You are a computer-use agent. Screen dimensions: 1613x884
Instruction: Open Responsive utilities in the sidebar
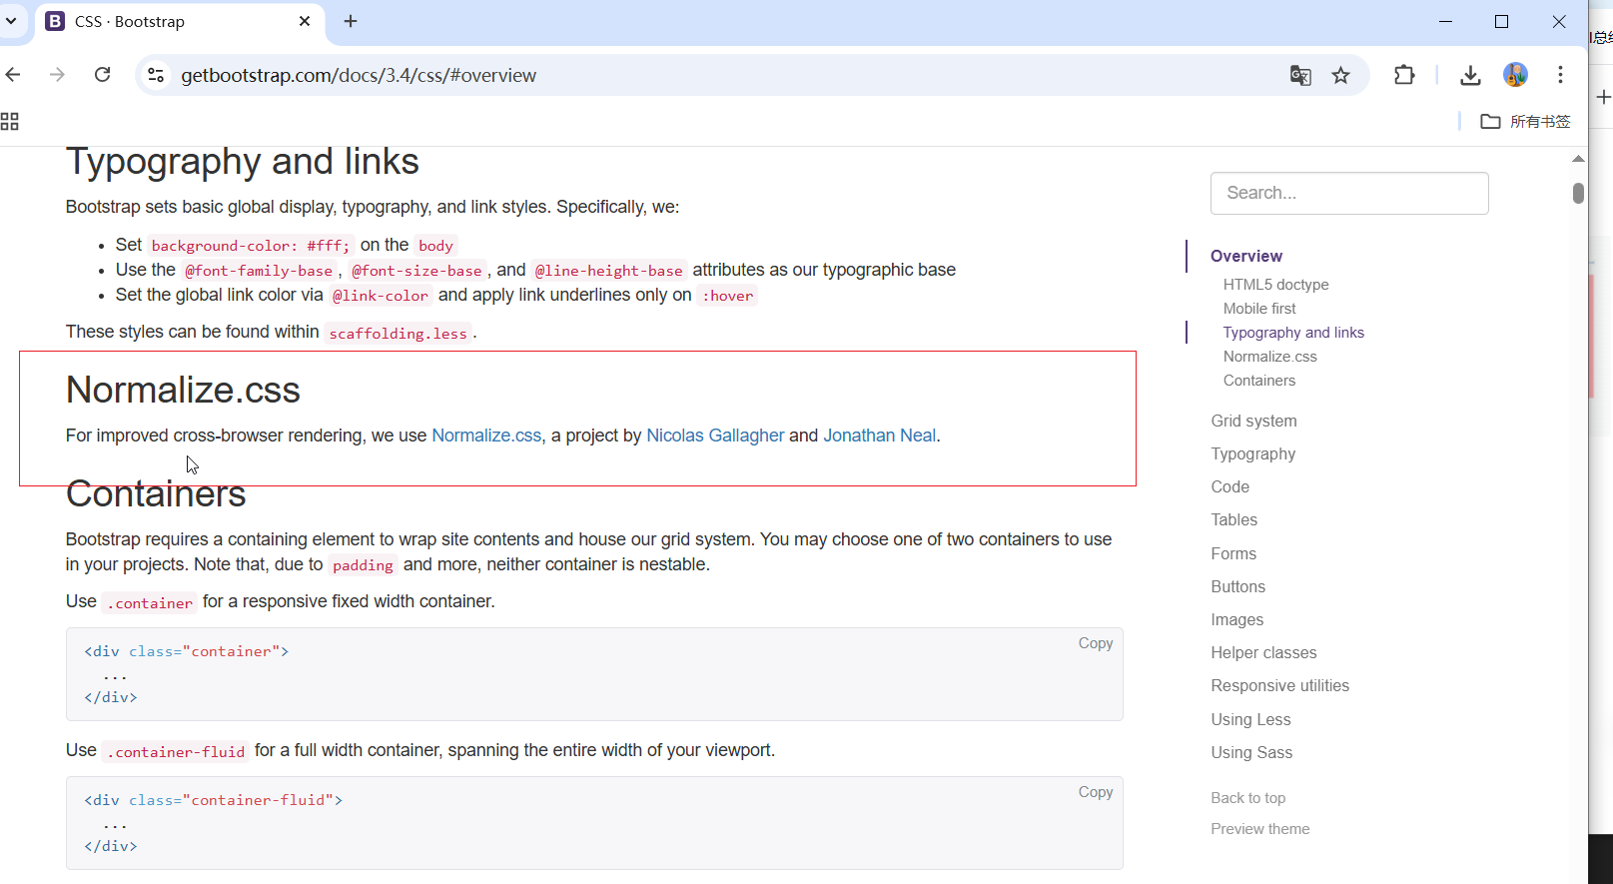[1280, 686]
